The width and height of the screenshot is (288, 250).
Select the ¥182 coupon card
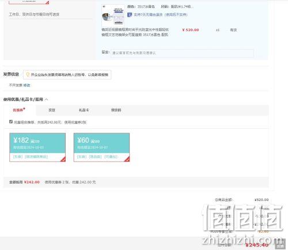[x=37, y=147]
